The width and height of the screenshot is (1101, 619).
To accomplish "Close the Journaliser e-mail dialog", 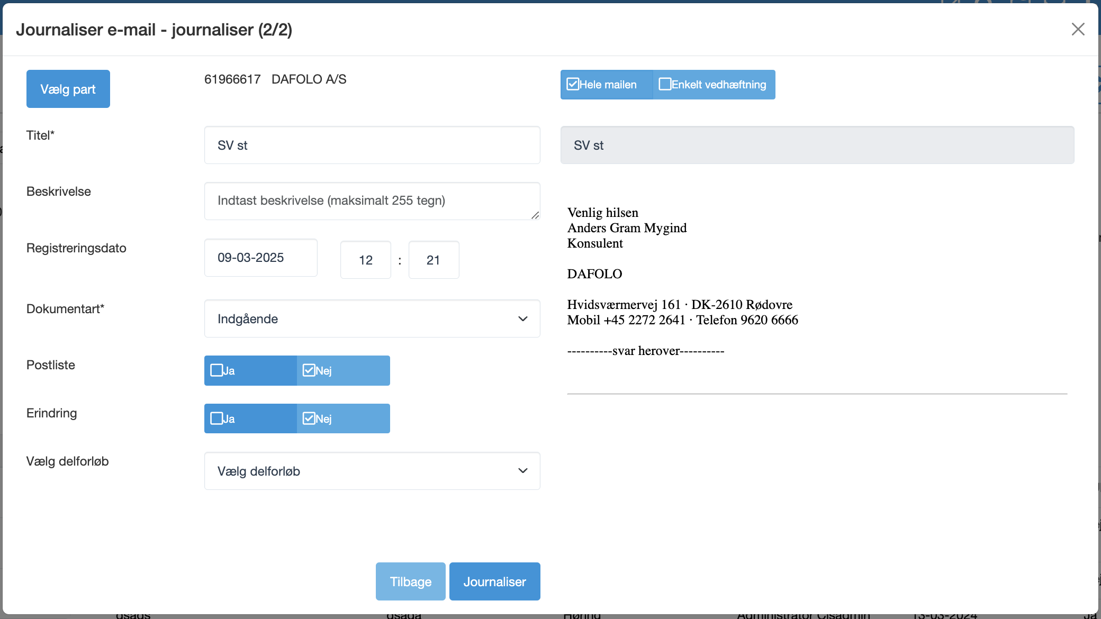I will [1078, 29].
